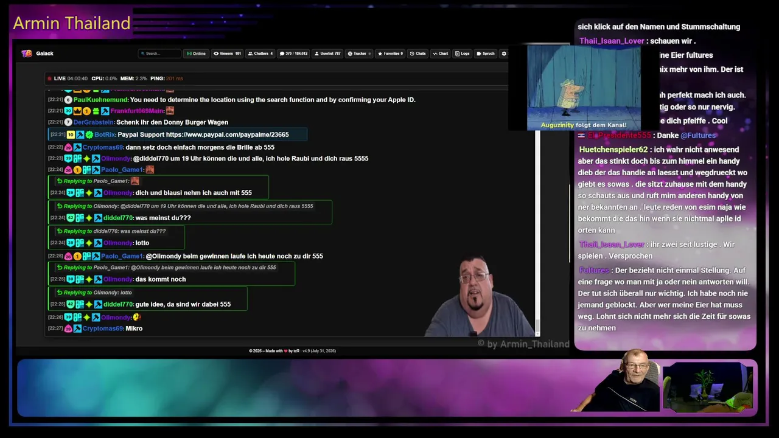This screenshot has height=438, width=779.
Task: Click username Huetchenspieler62 in the overlay chat
Action: pos(613,150)
